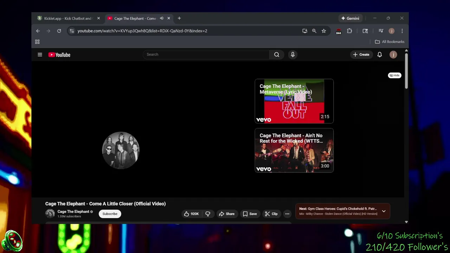Click the page vertical scrollbar thumb
This screenshot has height=253, width=450.
coord(406,71)
